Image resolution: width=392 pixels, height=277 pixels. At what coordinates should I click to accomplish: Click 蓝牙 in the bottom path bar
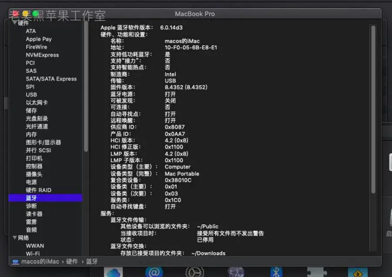point(92,261)
